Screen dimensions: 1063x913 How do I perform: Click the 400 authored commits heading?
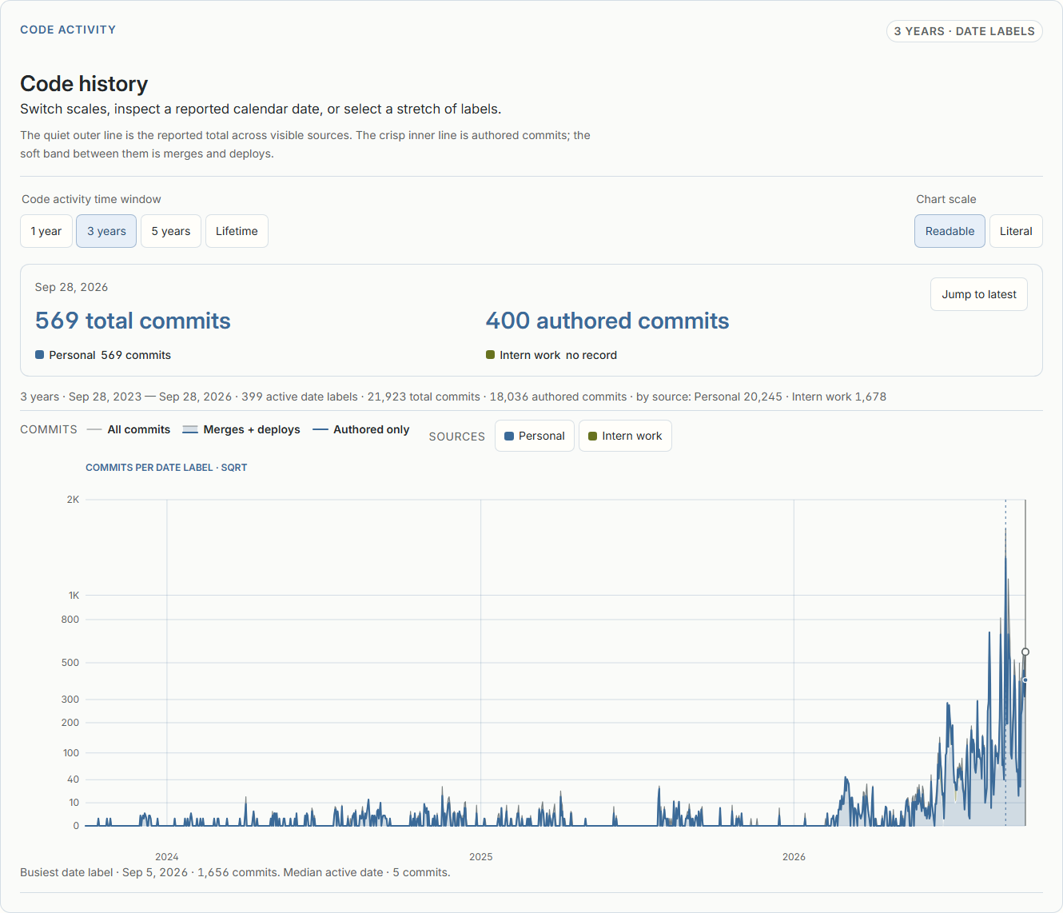[607, 321]
